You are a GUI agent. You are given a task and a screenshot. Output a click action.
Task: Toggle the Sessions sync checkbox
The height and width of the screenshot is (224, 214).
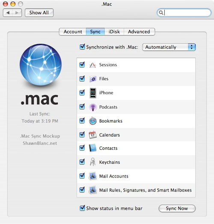(82, 64)
